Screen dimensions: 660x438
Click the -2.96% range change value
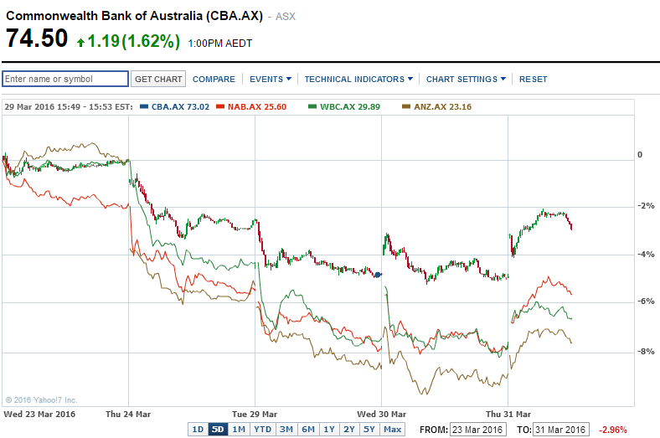(x=613, y=430)
